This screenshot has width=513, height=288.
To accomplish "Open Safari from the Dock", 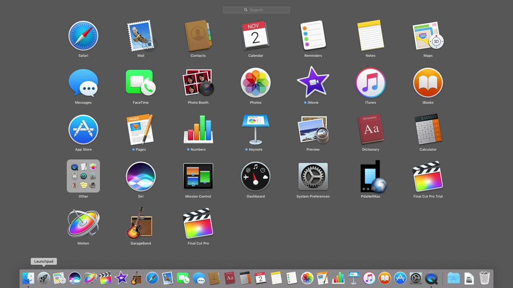I will (152, 278).
